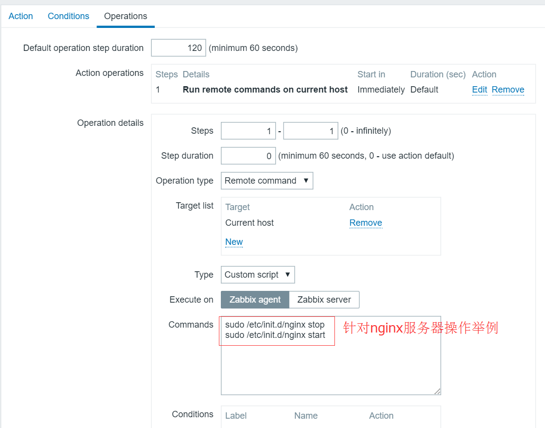Click the Commands textarea resize grip

[x=437, y=391]
